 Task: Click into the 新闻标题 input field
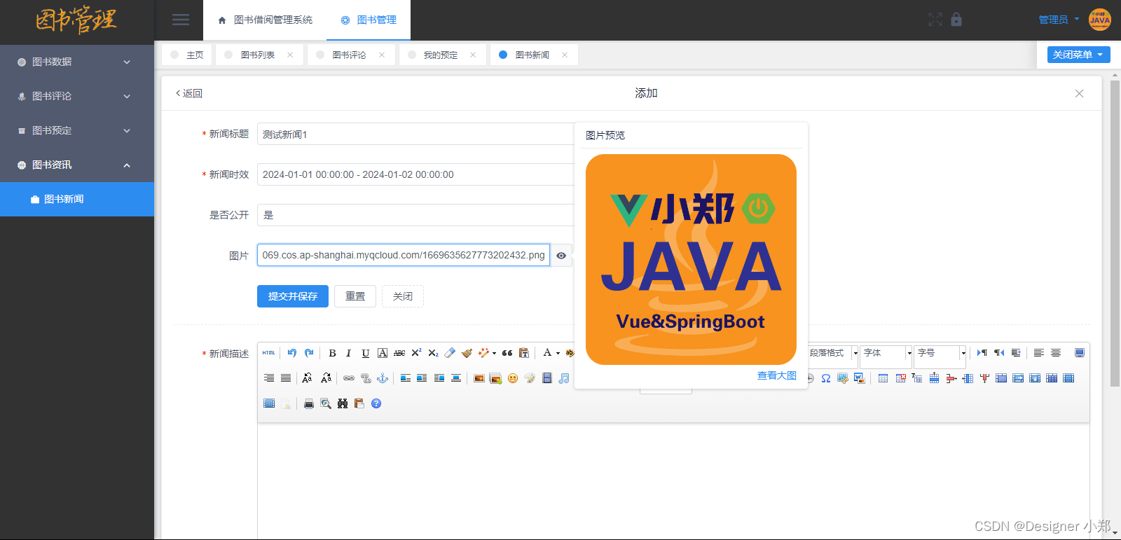tap(416, 134)
